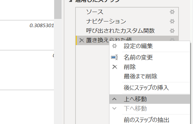
Task: Delete 置き換えられた値 step using X icon
Action: click(82, 40)
